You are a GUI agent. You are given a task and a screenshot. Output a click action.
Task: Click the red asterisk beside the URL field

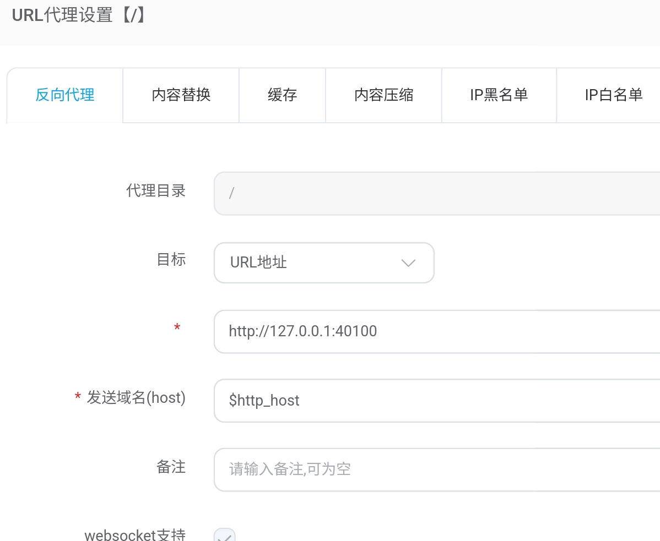[177, 329]
